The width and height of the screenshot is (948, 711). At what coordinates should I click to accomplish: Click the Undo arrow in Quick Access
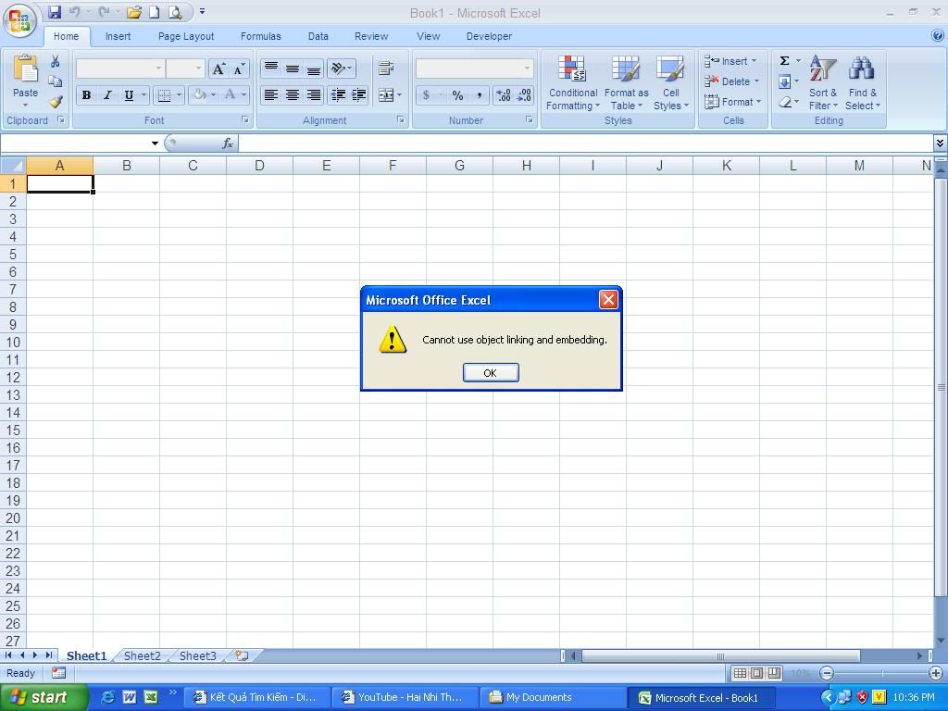tap(74, 12)
